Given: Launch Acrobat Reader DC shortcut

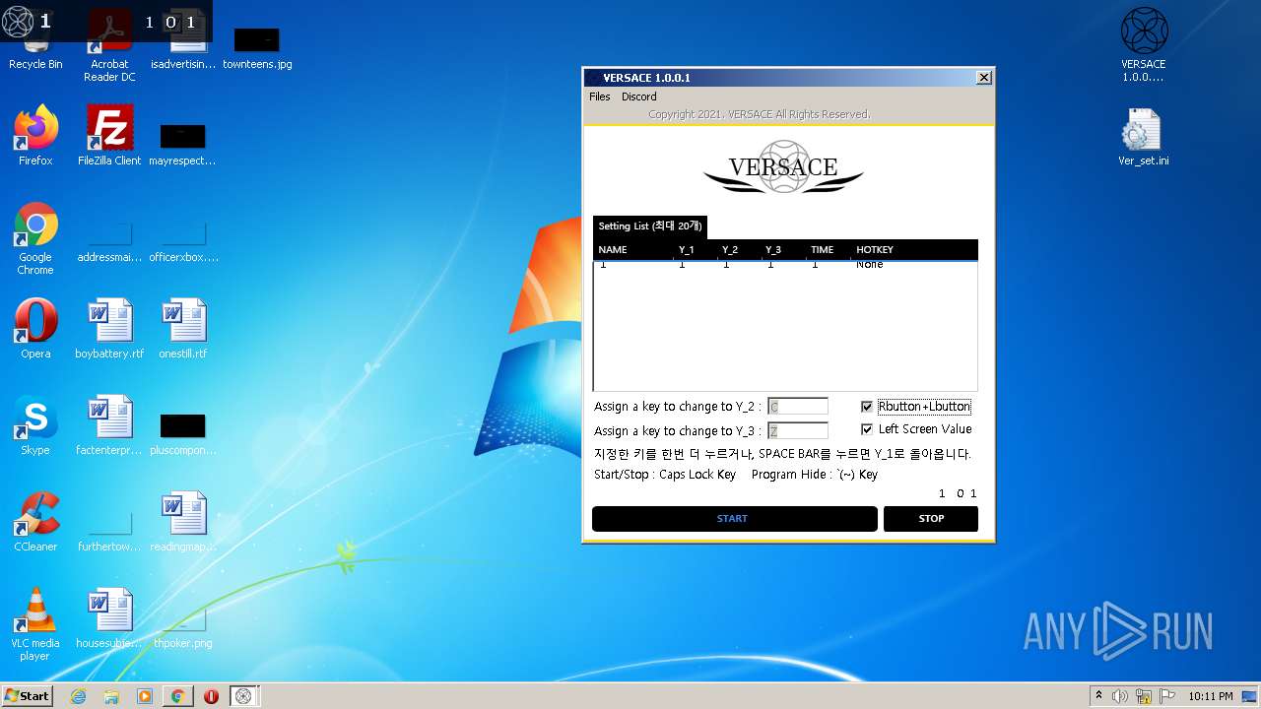Looking at the screenshot, I should point(109,44).
